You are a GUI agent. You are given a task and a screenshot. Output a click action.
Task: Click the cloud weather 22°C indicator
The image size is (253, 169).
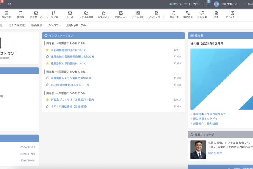point(194,4)
